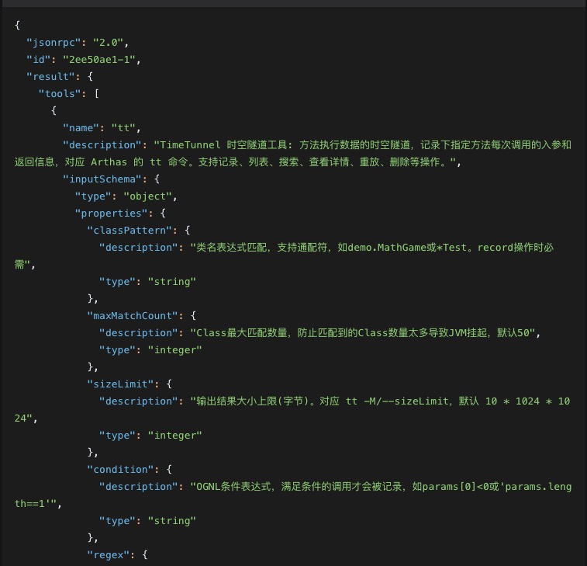Click "integer" type value under maxMatchCount

(174, 350)
